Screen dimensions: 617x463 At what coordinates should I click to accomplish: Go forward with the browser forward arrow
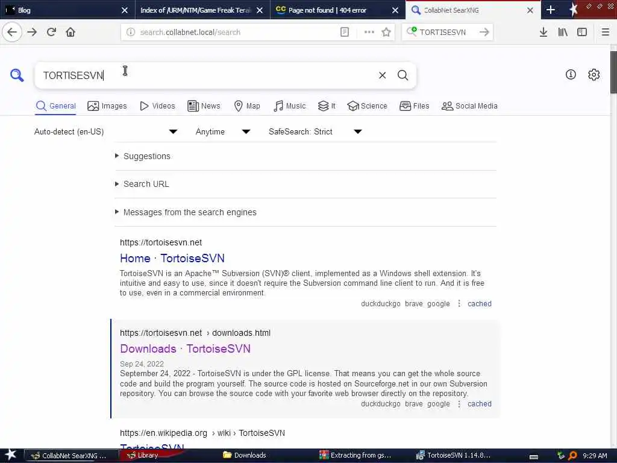(33, 32)
